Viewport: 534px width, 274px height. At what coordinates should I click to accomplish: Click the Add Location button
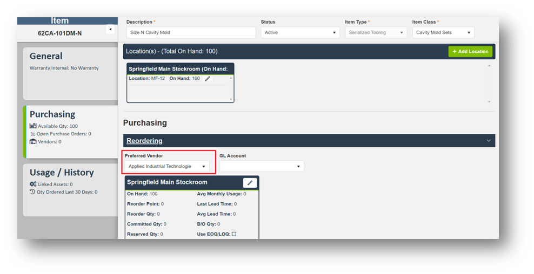click(x=470, y=51)
